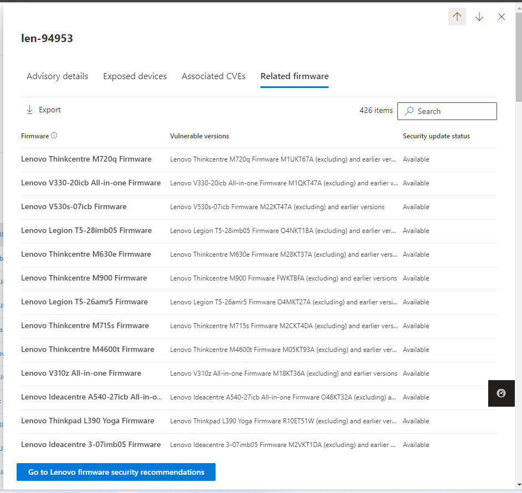Go to next advisory with down arrow
Viewport: 522px width, 493px height.
click(x=479, y=17)
